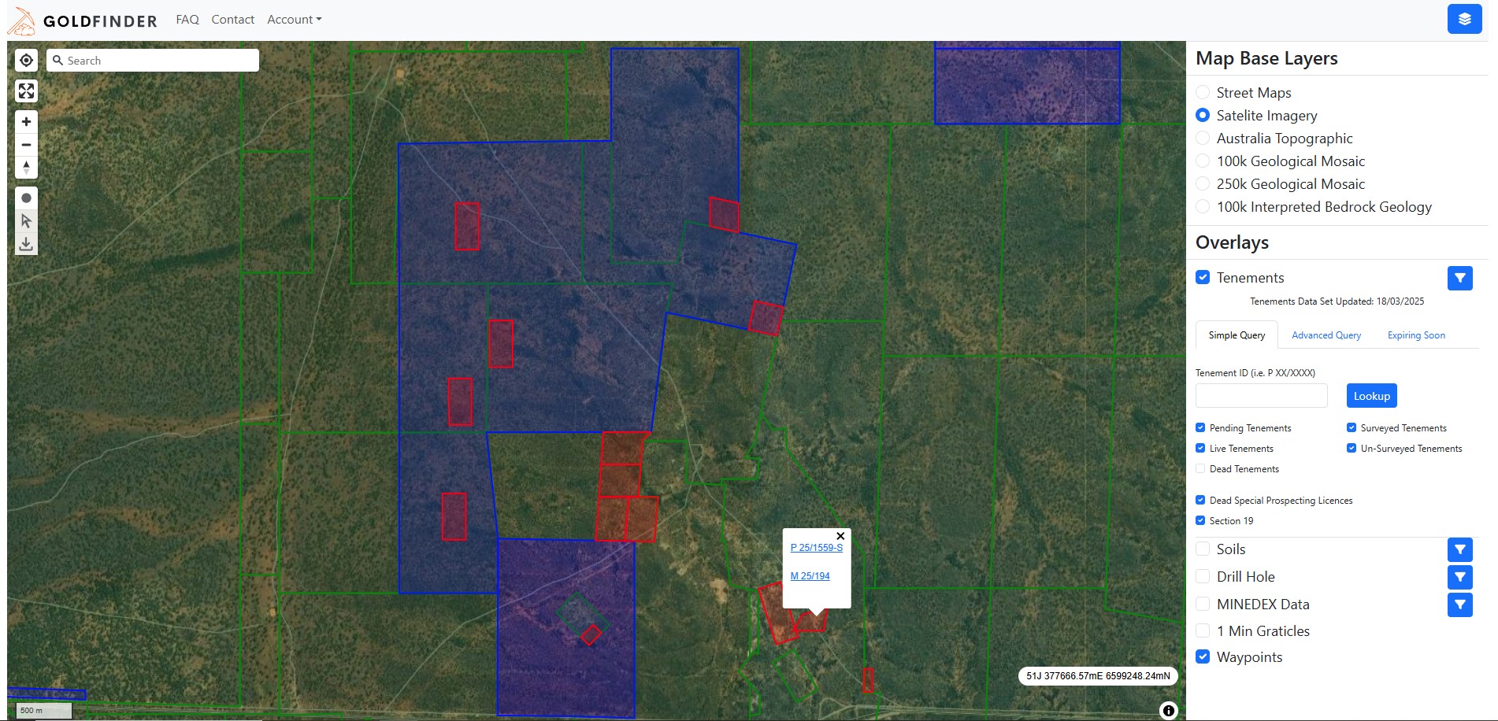Viewport: 1498px width, 721px height.
Task: Select 100k Geological Mosaic layer
Action: [1203, 161]
